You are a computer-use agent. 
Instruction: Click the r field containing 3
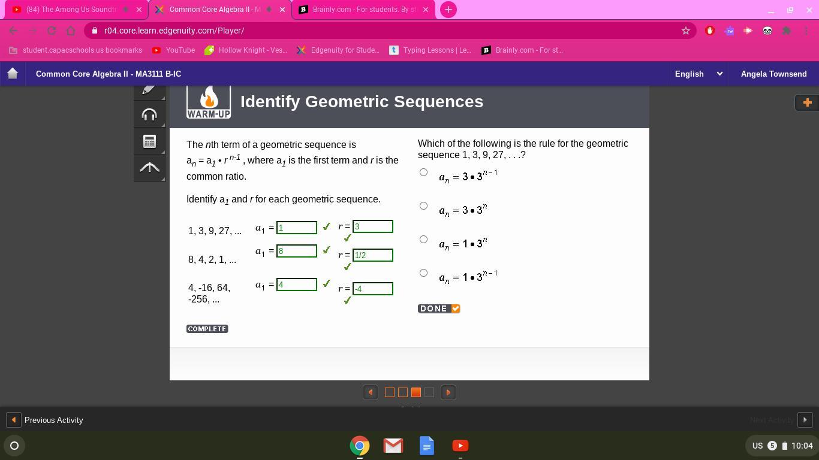click(x=373, y=226)
